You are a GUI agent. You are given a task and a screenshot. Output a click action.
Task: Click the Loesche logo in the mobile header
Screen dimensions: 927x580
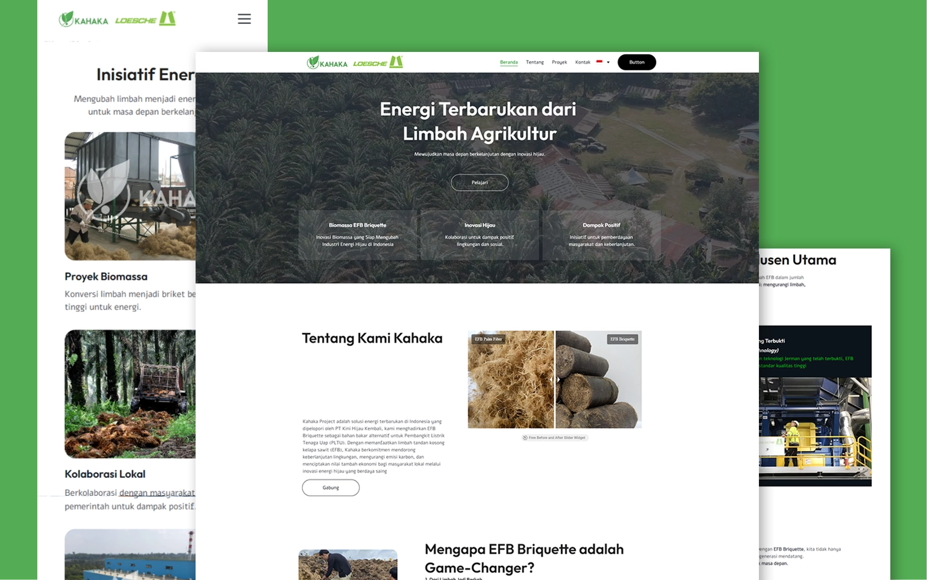click(x=145, y=20)
